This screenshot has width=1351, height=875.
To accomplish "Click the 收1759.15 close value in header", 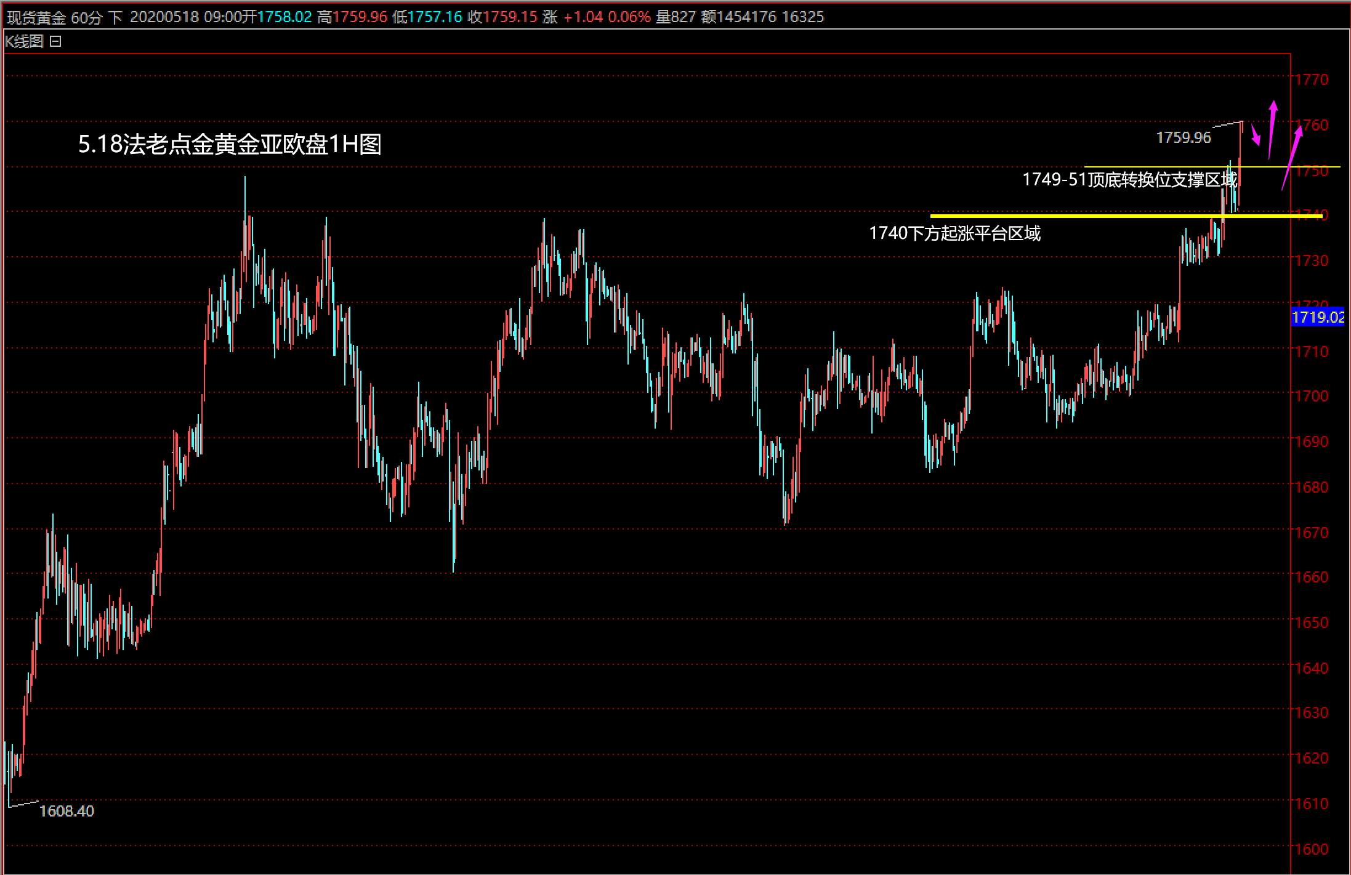I will (502, 17).
